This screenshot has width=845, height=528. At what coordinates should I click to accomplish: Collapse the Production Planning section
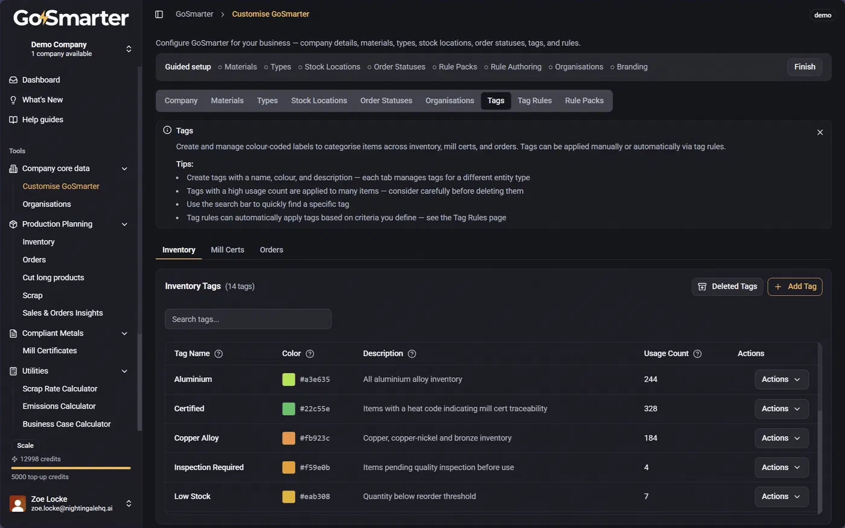[x=124, y=224]
